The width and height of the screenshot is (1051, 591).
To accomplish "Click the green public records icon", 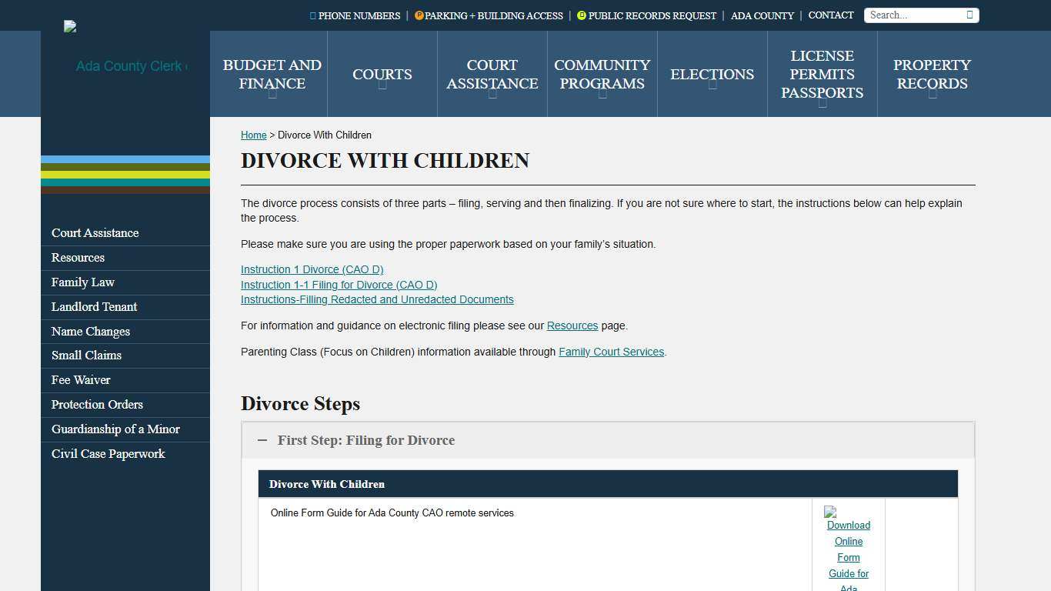I will (x=582, y=15).
